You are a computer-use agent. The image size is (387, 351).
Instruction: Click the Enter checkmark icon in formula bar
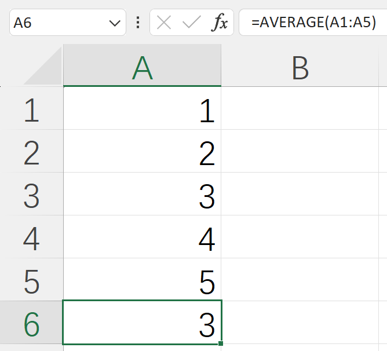[x=191, y=23]
